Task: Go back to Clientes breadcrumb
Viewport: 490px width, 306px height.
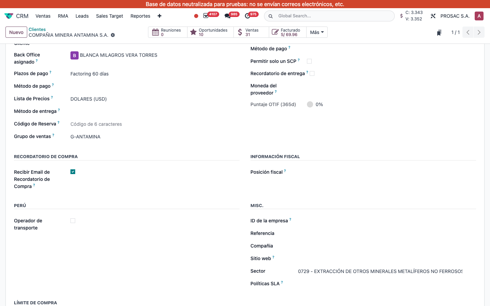Action: [x=37, y=29]
